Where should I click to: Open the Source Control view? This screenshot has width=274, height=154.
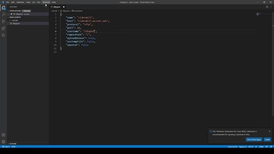click(3, 21)
